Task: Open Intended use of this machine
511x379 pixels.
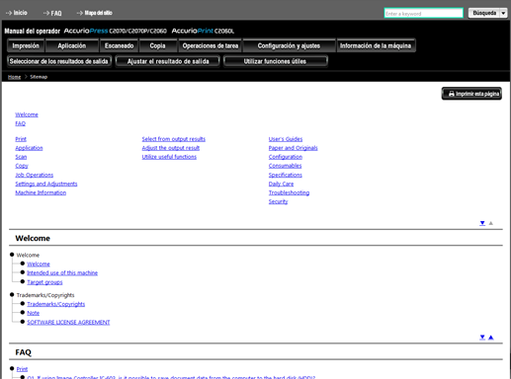Action: 62,273
